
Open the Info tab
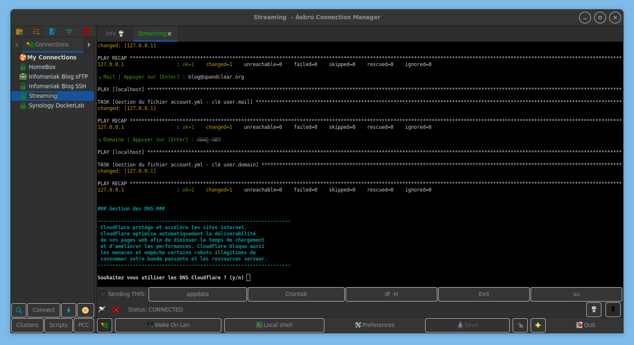point(115,33)
